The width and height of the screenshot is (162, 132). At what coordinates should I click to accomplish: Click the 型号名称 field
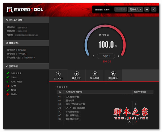pyautogui.click(x=17, y=31)
